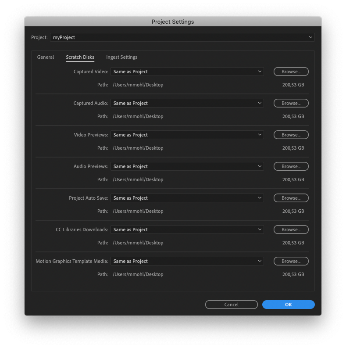The height and width of the screenshot is (348, 346).
Task: Browse for the Motion Graphics Template Media folder
Action: point(291,261)
